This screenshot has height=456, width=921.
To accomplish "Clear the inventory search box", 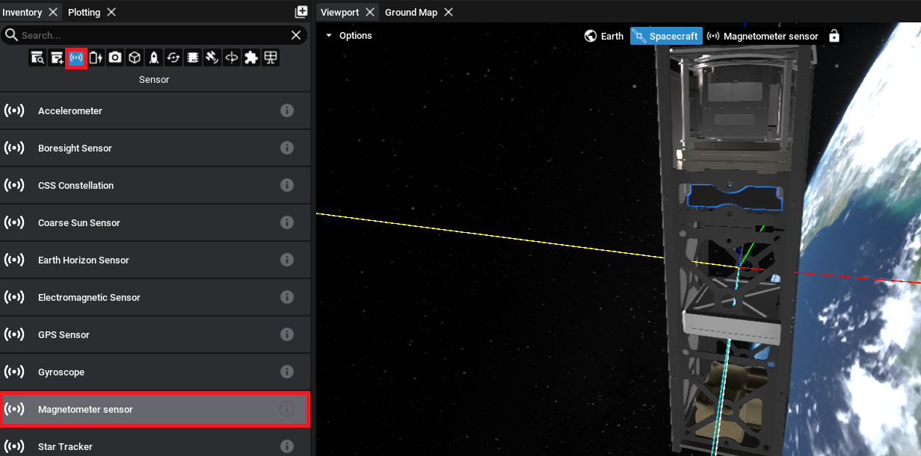I will pos(296,35).
